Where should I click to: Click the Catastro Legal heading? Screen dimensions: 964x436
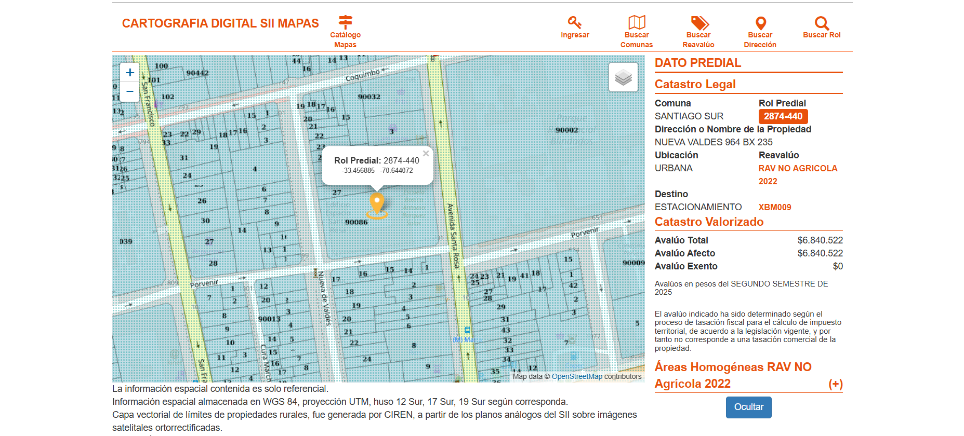click(695, 84)
